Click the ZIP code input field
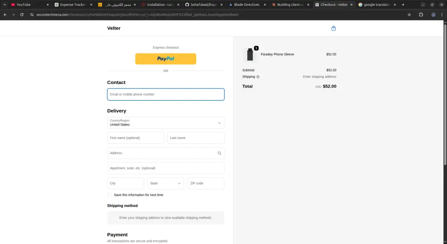 206,183
